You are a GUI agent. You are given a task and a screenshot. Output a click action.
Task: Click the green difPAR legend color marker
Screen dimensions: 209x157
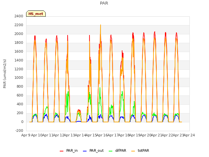click(x=110, y=151)
